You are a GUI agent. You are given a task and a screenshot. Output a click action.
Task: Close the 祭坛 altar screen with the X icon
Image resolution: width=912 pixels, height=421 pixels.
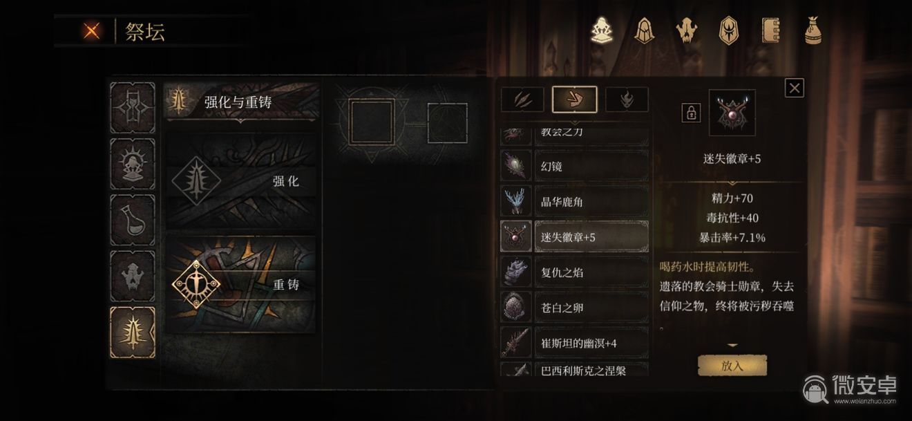(x=90, y=31)
